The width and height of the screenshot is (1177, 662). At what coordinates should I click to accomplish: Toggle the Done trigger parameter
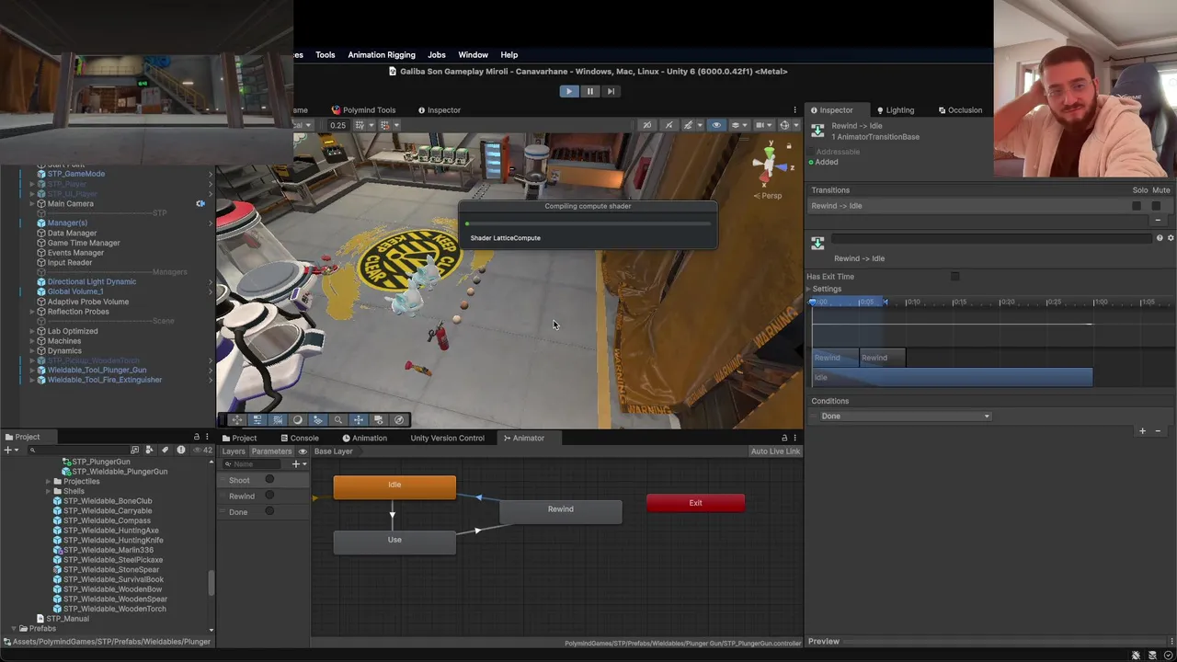pyautogui.click(x=269, y=511)
